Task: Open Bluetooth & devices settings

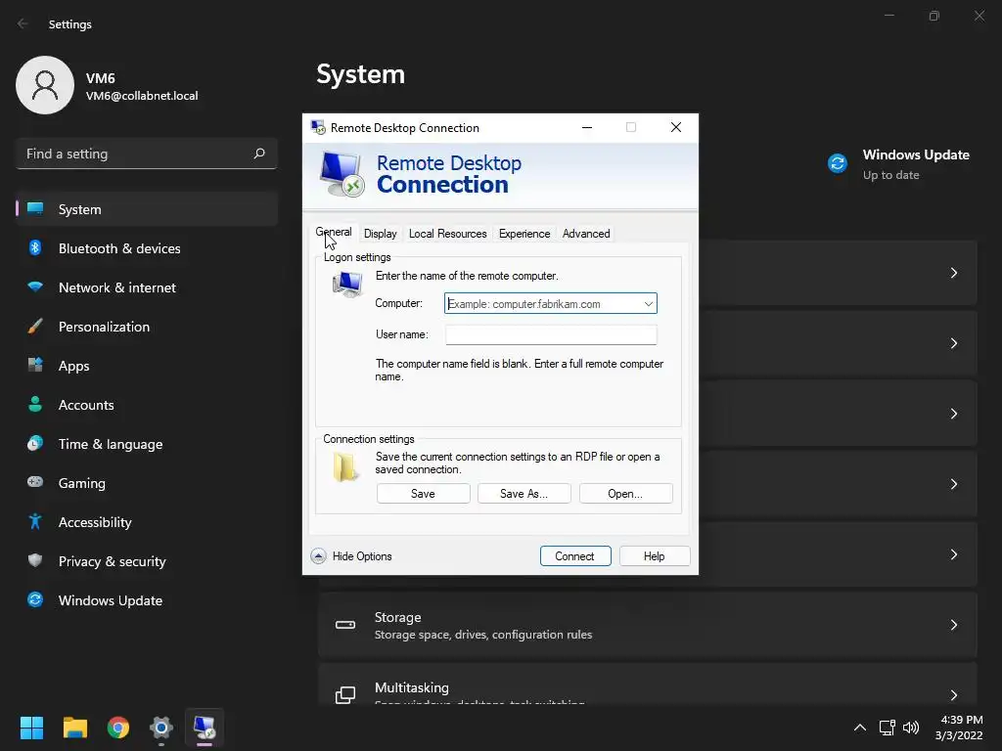Action: click(x=119, y=248)
